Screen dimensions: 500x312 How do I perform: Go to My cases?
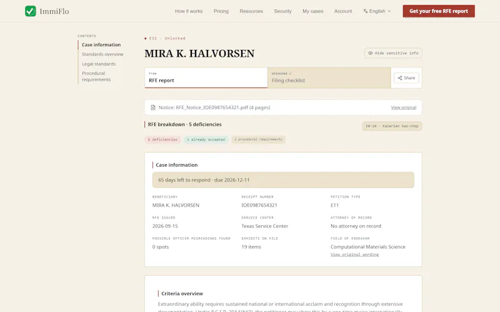click(x=313, y=11)
